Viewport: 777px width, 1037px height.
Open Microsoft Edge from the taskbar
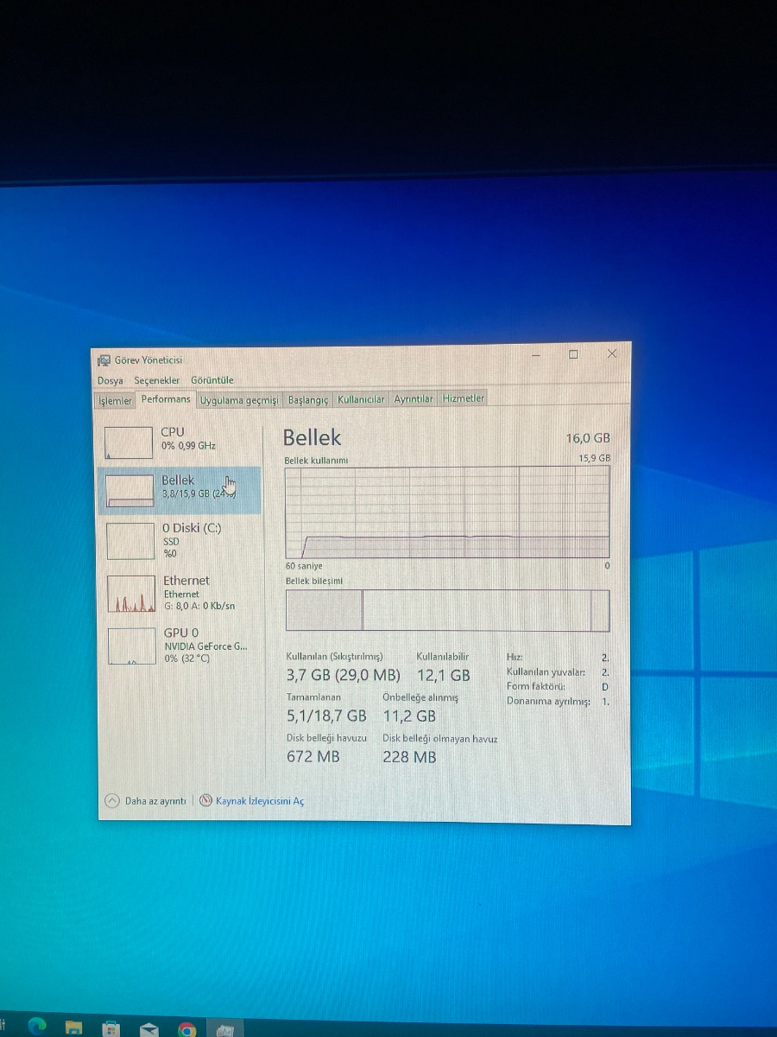tap(36, 1027)
